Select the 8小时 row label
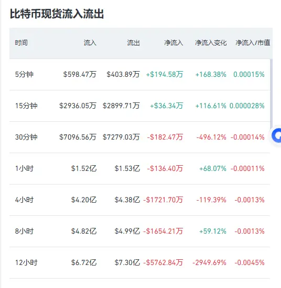This screenshot has width=281, height=288. 24,231
